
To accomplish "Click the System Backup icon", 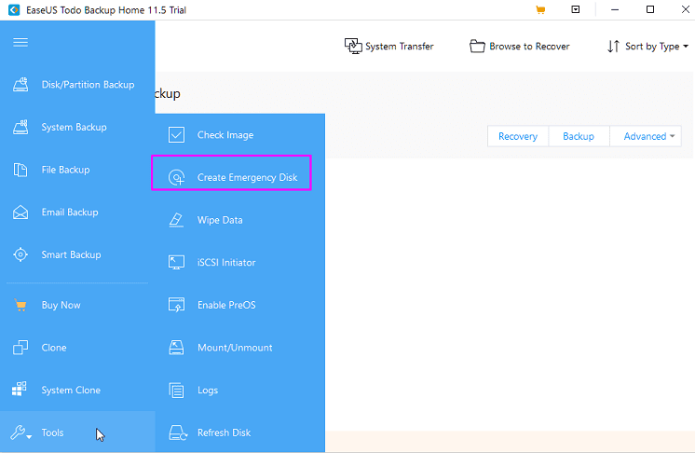I will (20, 127).
